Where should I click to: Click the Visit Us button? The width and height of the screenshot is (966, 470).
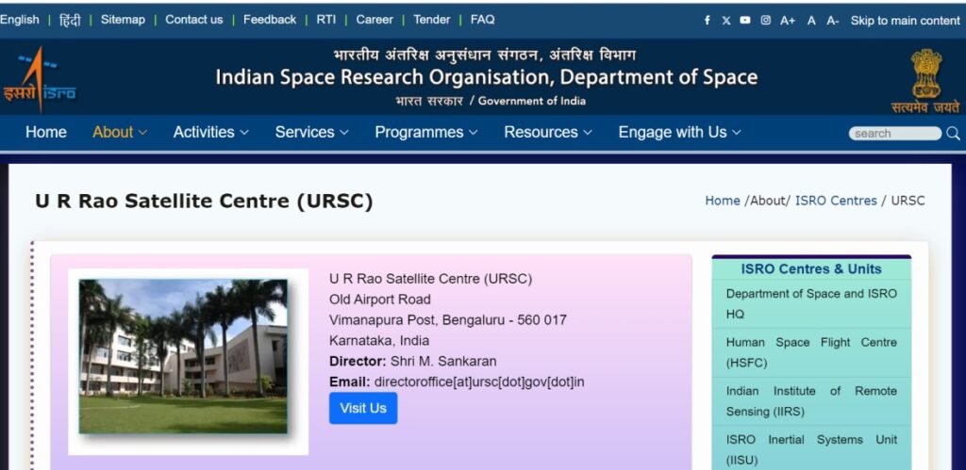(363, 408)
